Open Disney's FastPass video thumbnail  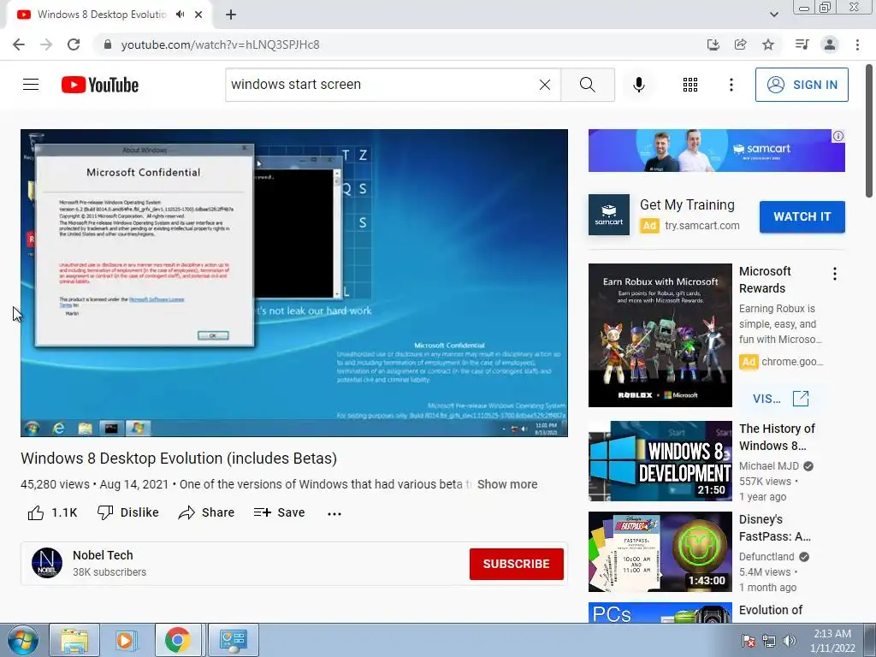660,552
